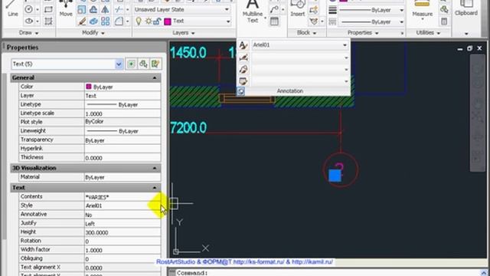The height and width of the screenshot is (276, 490).
Task: Click the Annotation panel title
Action: (x=289, y=91)
